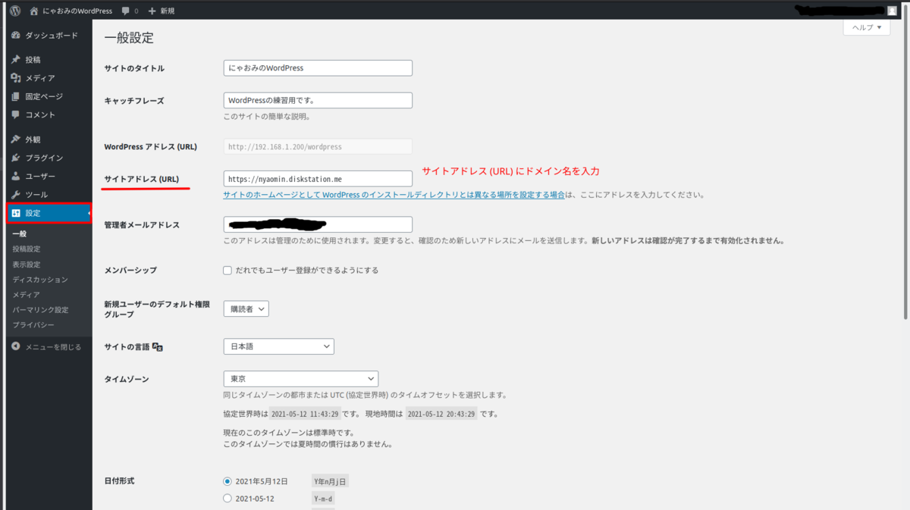Go to プライバシー submenu
The height and width of the screenshot is (510, 910).
pos(33,325)
